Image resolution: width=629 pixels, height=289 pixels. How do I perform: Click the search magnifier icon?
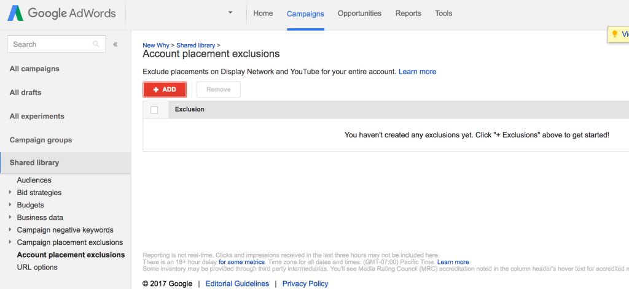pyautogui.click(x=96, y=44)
